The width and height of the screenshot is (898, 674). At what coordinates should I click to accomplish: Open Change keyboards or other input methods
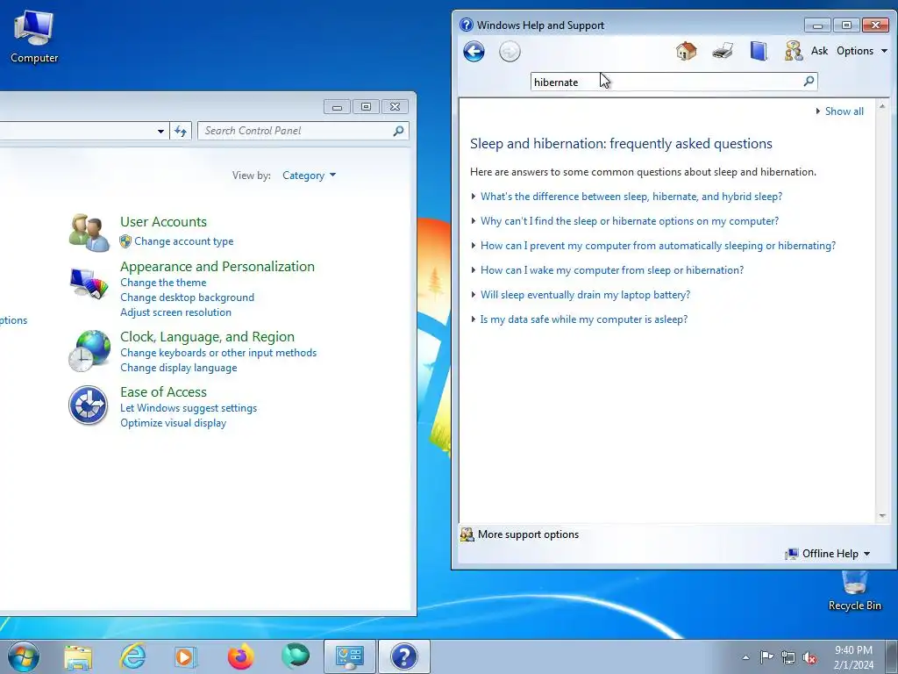218,353
